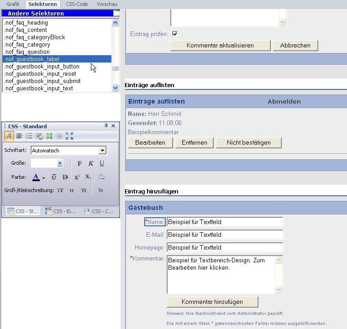Open the font color dropdown arrow

[44, 178]
